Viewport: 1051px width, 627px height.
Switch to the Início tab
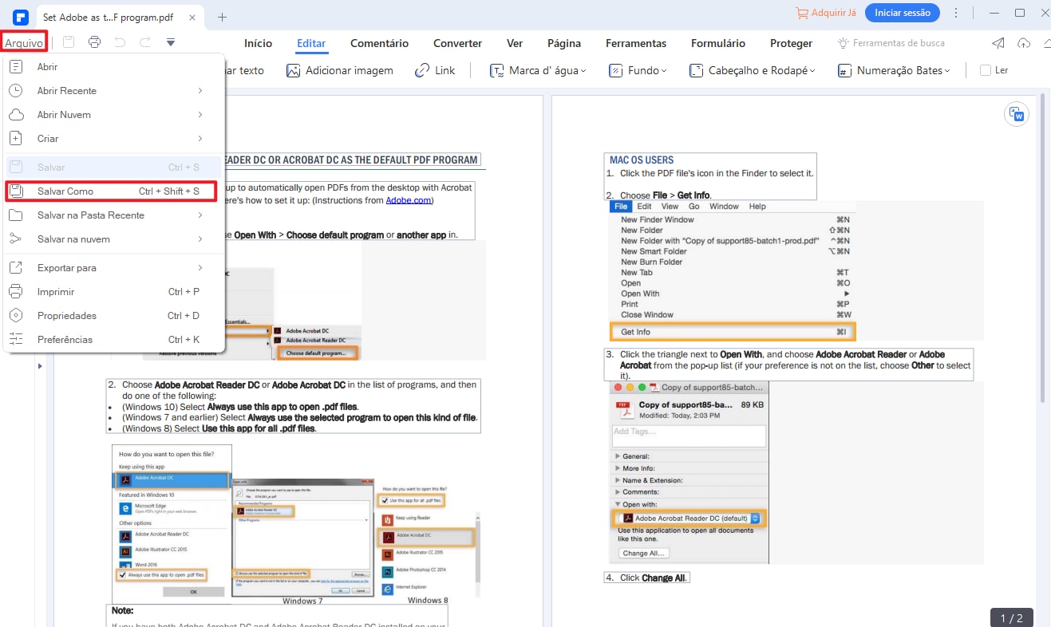point(258,44)
